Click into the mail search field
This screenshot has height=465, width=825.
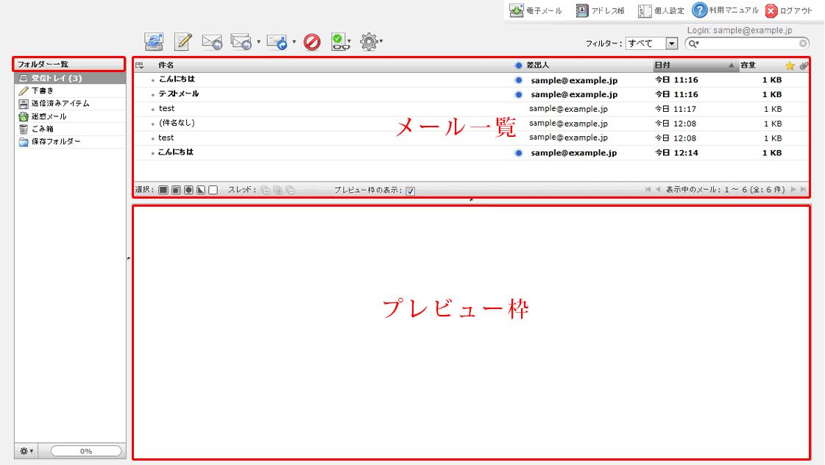coord(748,43)
